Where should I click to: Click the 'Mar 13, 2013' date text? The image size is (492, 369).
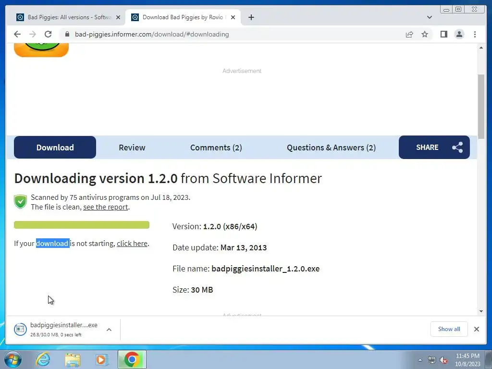[244, 247]
